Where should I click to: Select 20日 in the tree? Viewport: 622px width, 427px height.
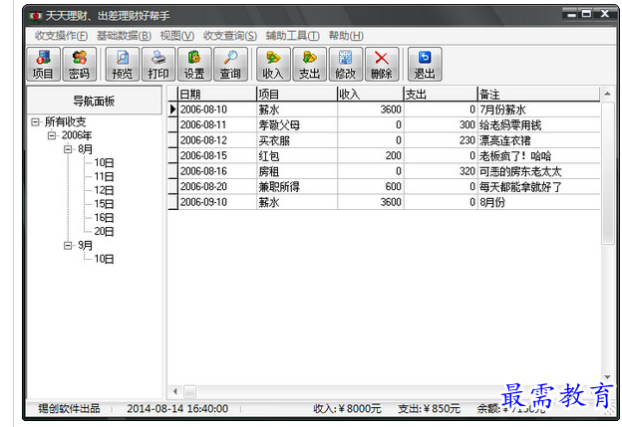[x=104, y=231]
